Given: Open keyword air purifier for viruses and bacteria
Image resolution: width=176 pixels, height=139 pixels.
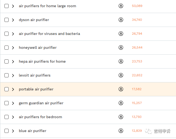Looking at the screenshot, I should [49, 34].
